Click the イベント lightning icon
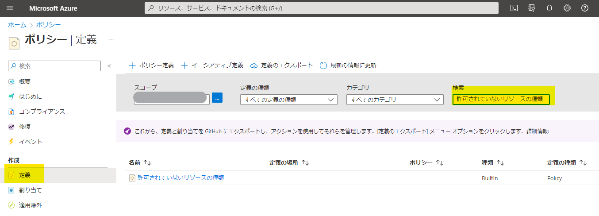 [12, 142]
